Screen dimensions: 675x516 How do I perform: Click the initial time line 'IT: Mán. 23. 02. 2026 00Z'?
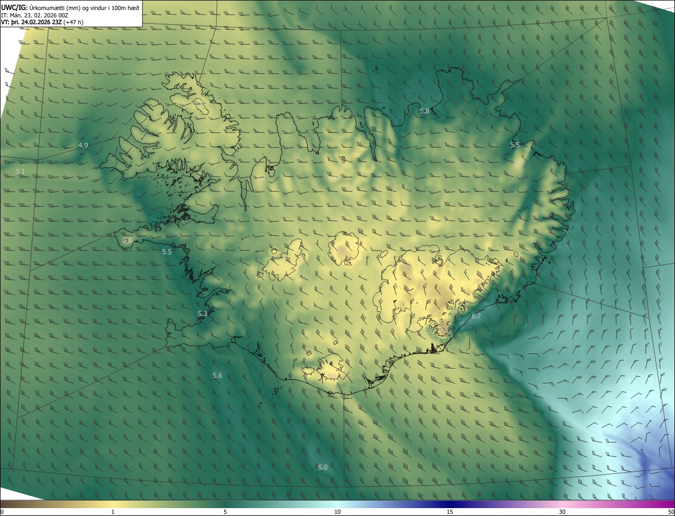(x=34, y=15)
